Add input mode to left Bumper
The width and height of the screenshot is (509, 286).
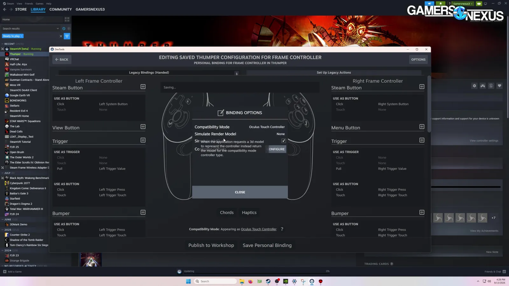coord(143,212)
